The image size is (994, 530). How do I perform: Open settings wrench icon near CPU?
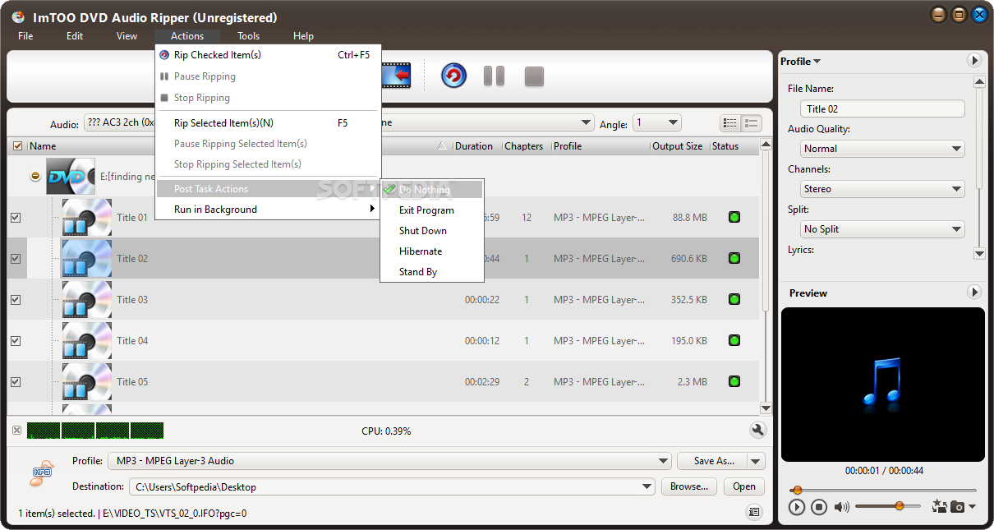click(757, 430)
